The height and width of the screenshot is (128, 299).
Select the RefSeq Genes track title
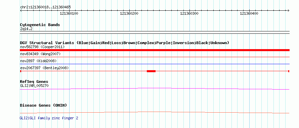[34, 82]
